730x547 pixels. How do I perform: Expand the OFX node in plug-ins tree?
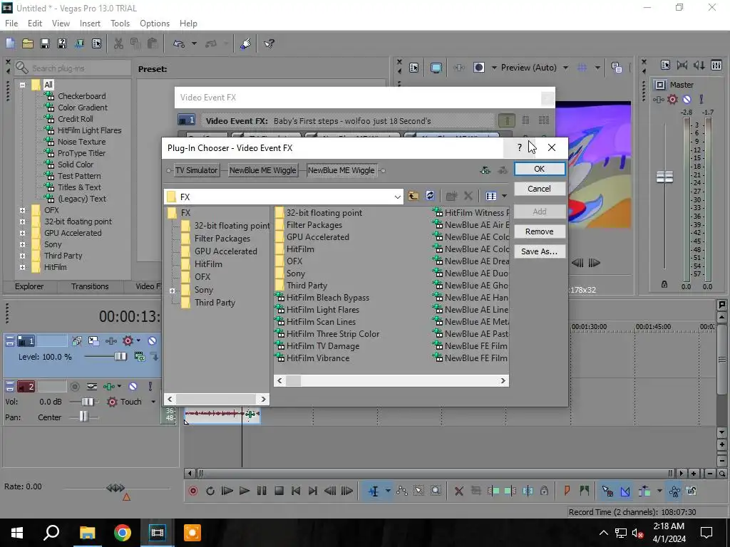22,210
